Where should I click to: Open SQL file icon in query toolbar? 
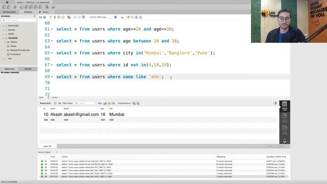(x=40, y=17)
